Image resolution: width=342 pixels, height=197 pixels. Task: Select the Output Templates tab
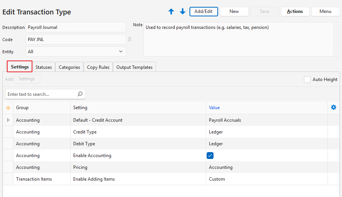pos(134,67)
